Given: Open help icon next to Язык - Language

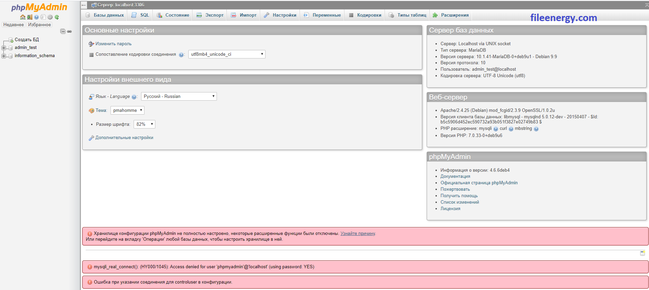Looking at the screenshot, I should click(x=134, y=97).
